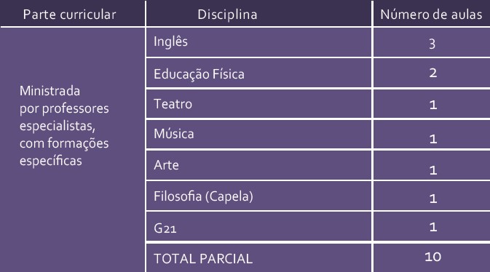Click the Número de aulas header
This screenshot has height=272, width=490.
click(x=432, y=13)
